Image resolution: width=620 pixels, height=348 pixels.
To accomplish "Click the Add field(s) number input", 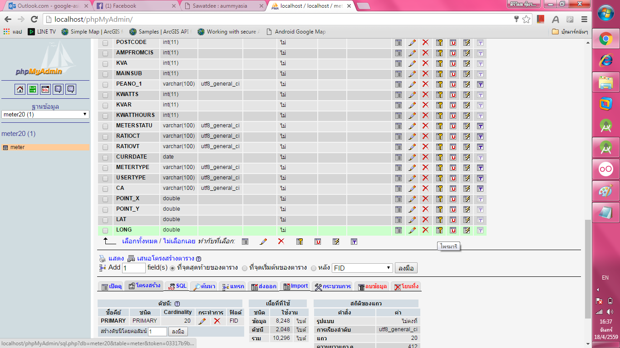I will click(134, 268).
